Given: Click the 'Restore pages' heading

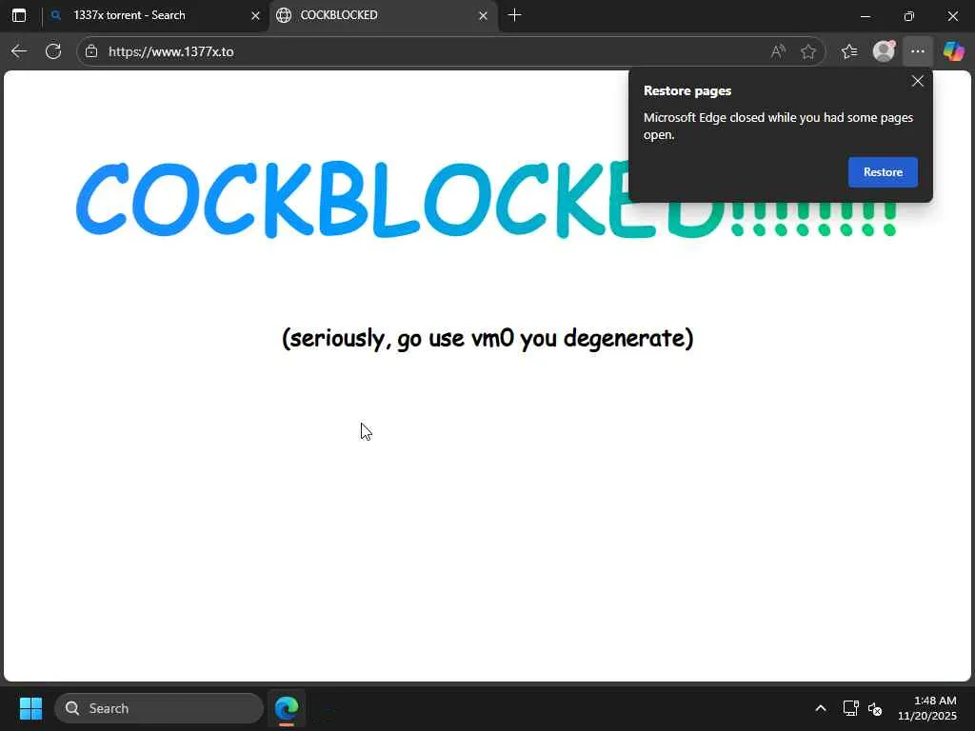Looking at the screenshot, I should point(687,90).
